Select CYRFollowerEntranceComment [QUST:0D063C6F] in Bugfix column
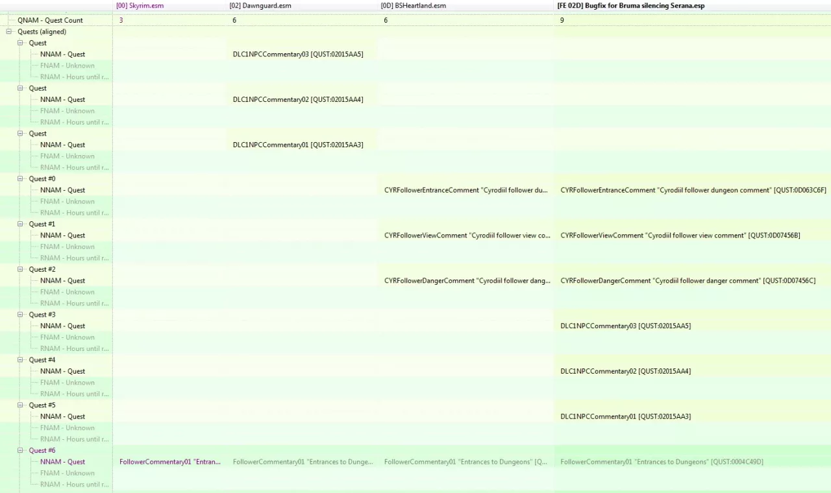 (x=692, y=190)
